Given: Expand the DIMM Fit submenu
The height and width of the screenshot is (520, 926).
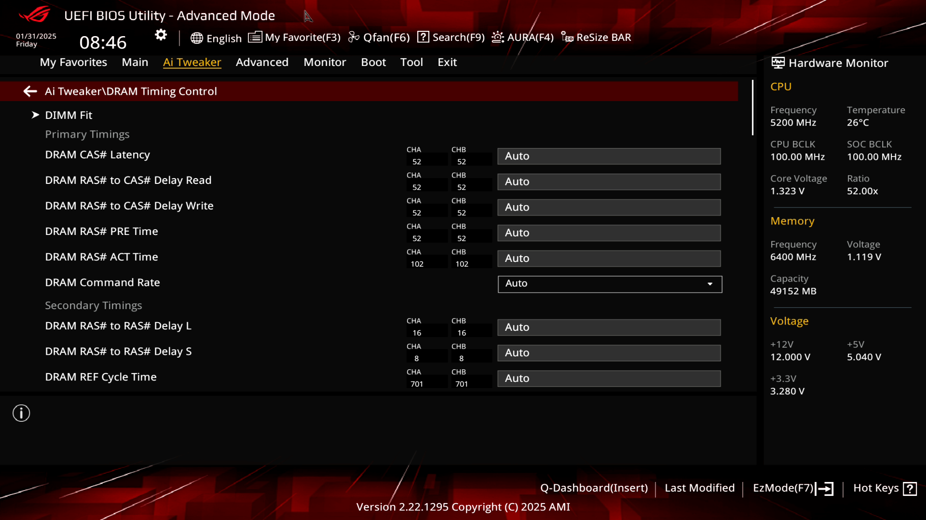Looking at the screenshot, I should tap(68, 115).
